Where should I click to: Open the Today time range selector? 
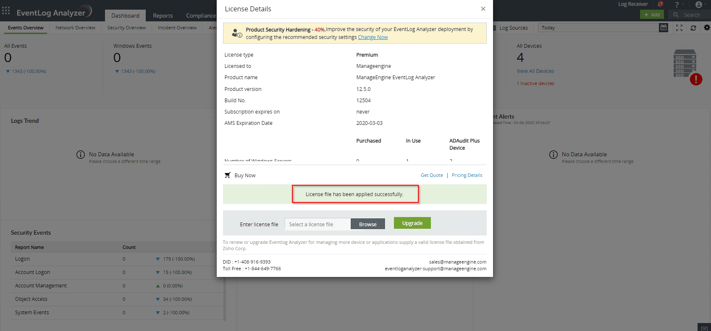[598, 28]
